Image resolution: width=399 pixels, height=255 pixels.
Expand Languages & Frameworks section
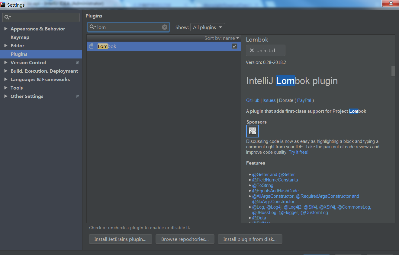(5, 80)
